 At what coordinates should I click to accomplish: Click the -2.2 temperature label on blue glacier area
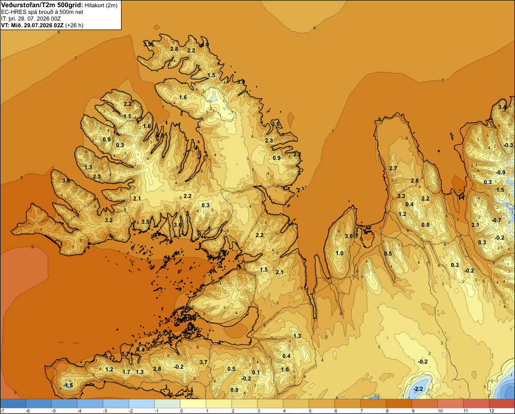click(x=418, y=389)
